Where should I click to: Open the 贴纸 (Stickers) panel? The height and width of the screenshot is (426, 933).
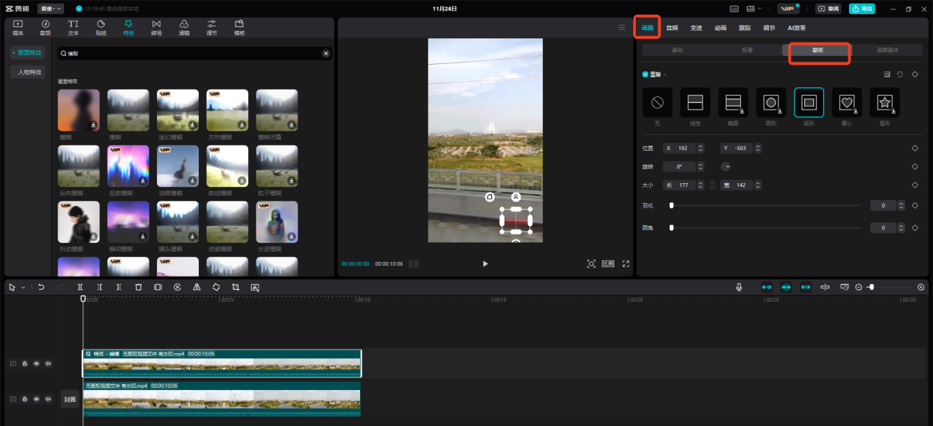pyautogui.click(x=100, y=27)
